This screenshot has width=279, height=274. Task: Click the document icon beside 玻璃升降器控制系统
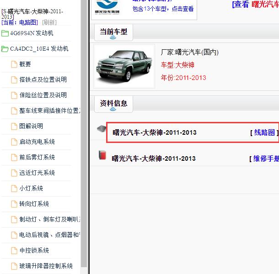(14, 266)
